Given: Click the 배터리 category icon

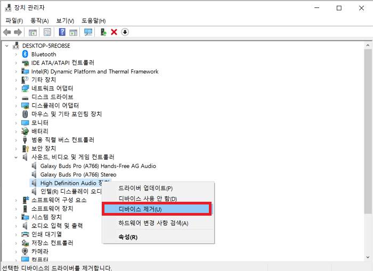Looking at the screenshot, I should coord(25,131).
